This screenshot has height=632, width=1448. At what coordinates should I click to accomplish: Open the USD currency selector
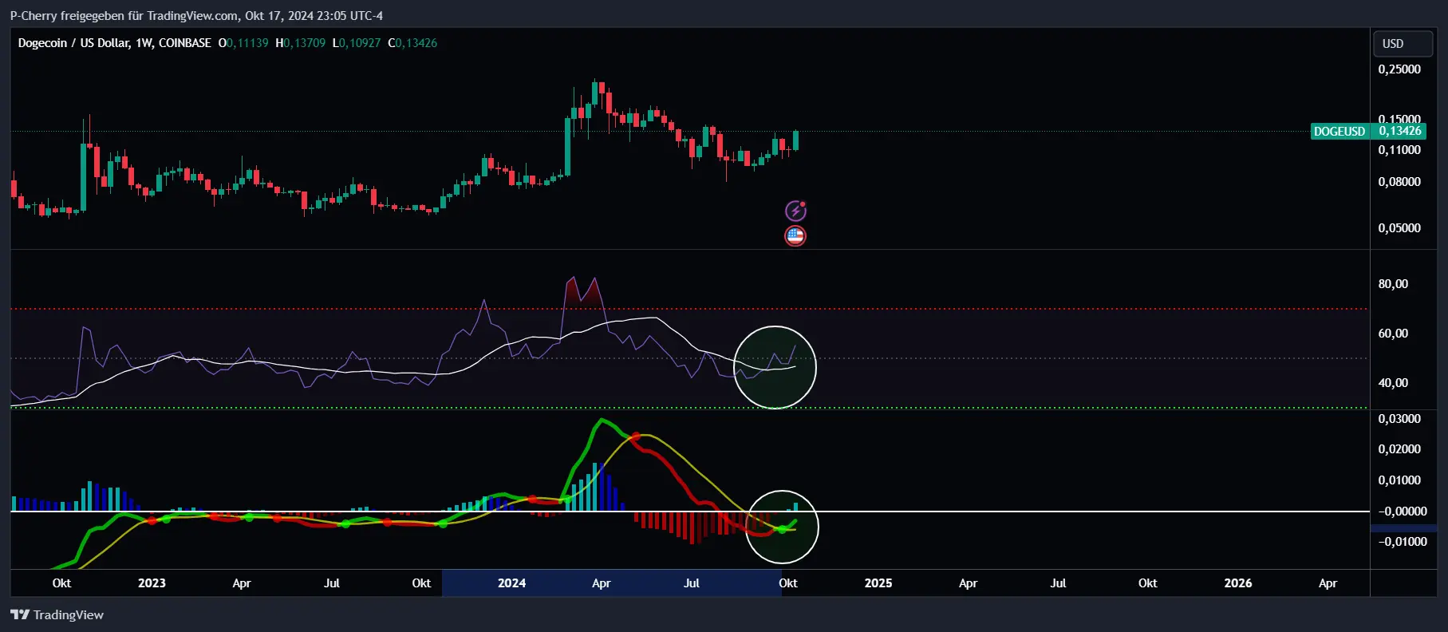1403,44
